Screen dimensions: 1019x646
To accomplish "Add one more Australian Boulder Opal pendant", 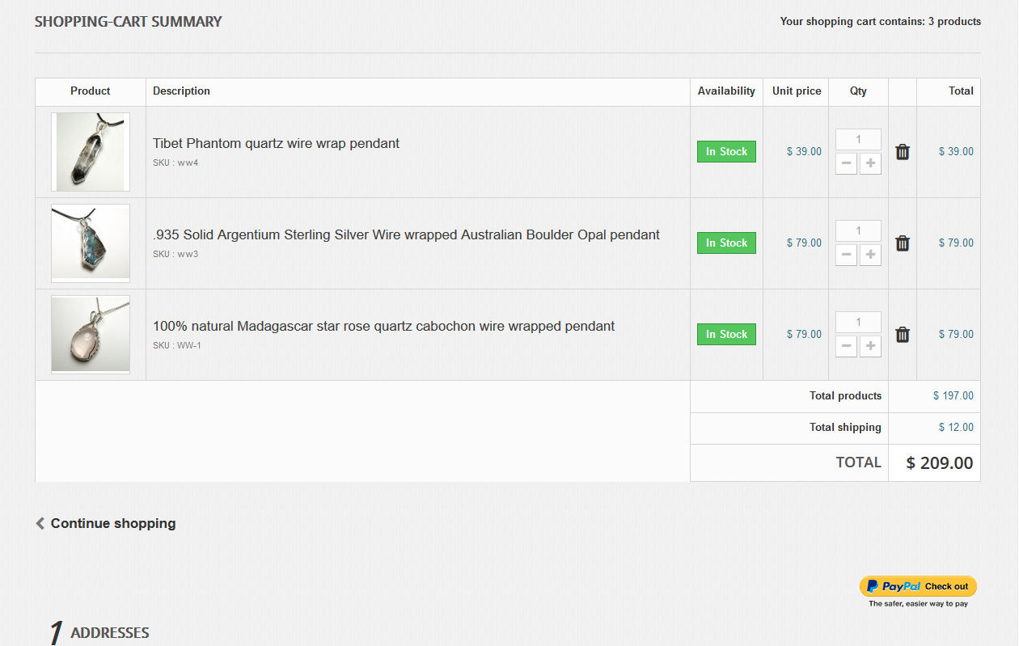I will coord(870,255).
